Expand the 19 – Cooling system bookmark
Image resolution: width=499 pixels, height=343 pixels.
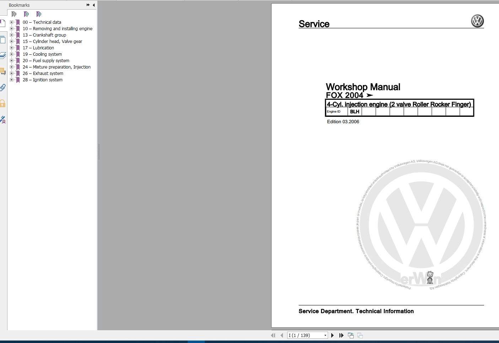[11, 54]
